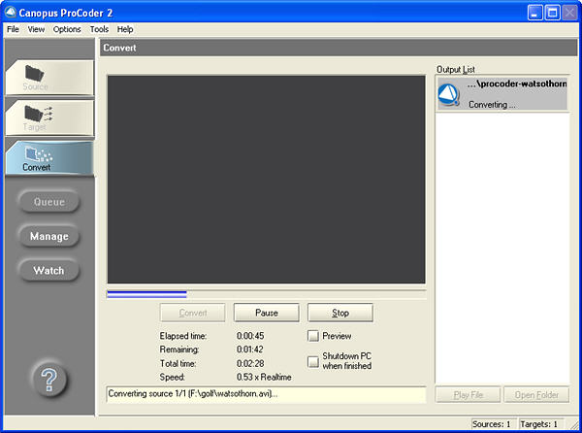Click the Remaining time value 0:01:42
This screenshot has height=433, width=582.
click(x=250, y=350)
